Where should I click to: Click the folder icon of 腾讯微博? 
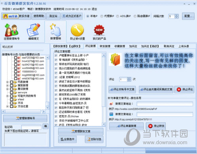pos(15,89)
